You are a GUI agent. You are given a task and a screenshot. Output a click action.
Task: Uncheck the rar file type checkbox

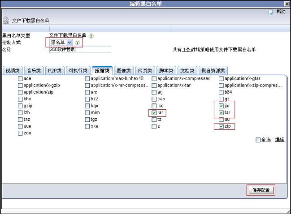coord(154,113)
